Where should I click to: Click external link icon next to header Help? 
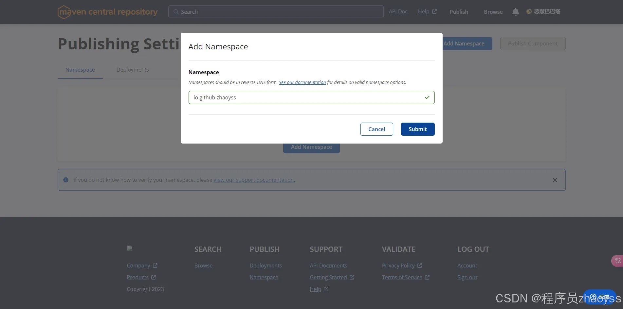[434, 11]
